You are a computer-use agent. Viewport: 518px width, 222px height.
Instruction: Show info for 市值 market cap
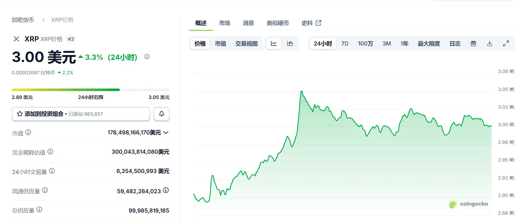28,133
